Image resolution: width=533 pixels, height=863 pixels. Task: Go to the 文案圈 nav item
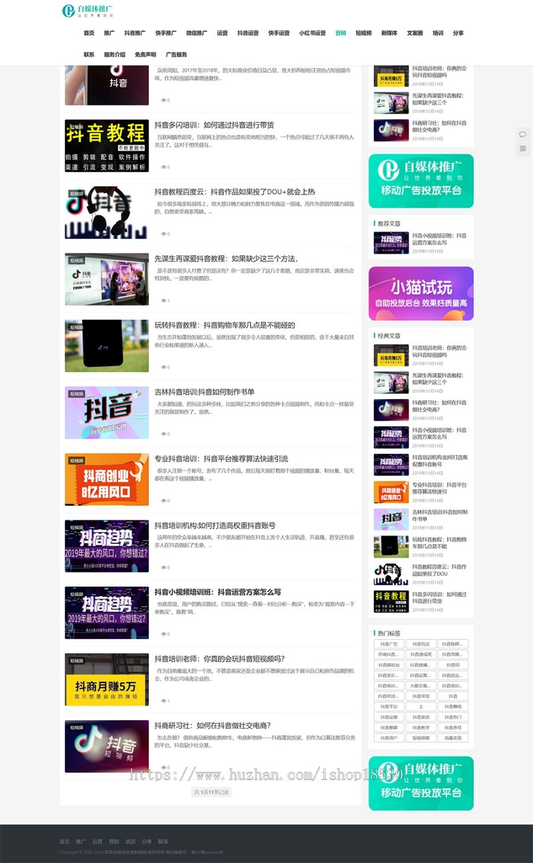pyautogui.click(x=415, y=33)
